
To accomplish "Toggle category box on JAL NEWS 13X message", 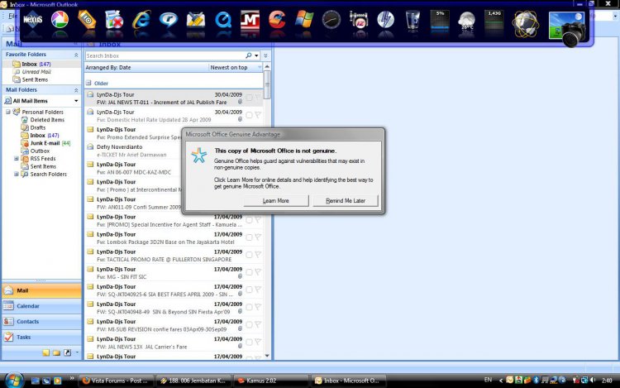I will pos(249,342).
